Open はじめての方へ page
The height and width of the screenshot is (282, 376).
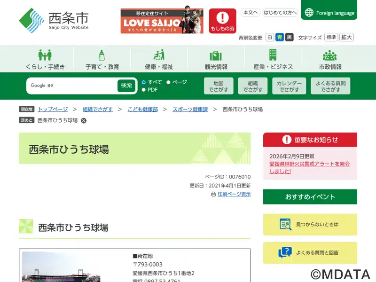280,13
